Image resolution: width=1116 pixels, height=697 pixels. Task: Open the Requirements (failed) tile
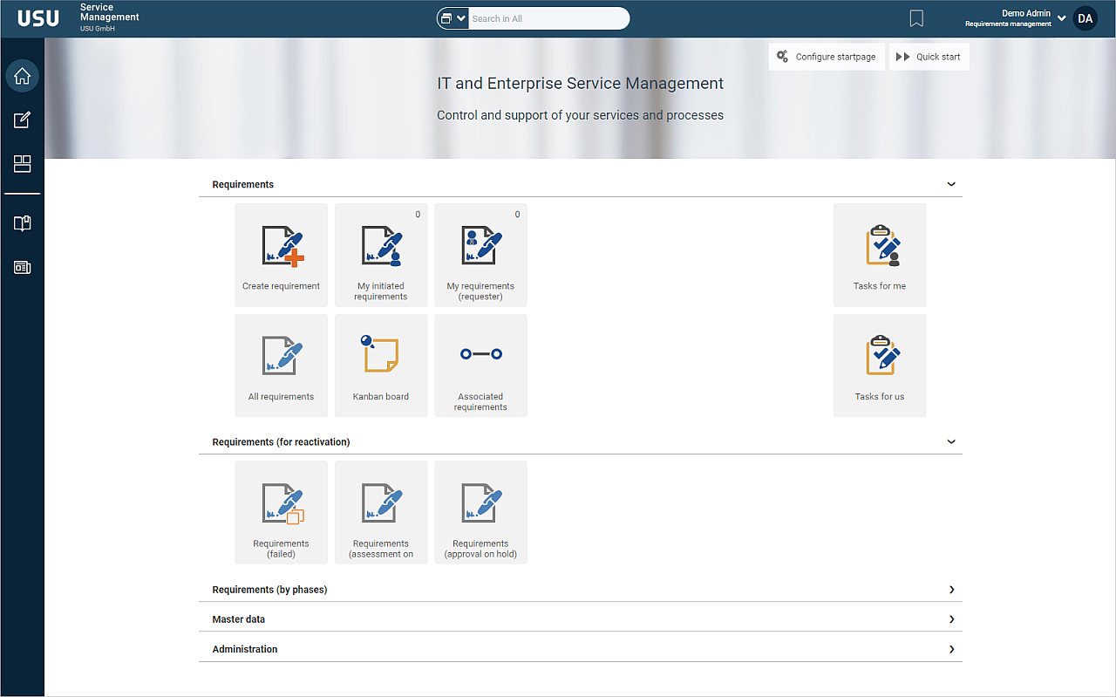[x=282, y=512]
